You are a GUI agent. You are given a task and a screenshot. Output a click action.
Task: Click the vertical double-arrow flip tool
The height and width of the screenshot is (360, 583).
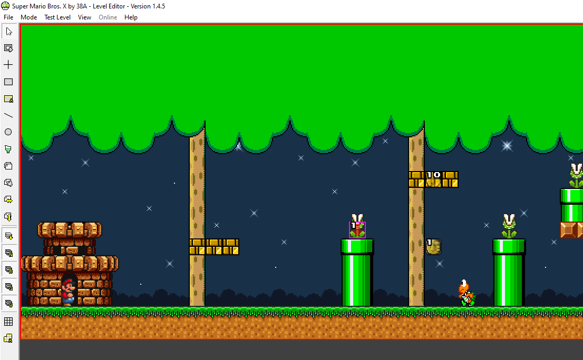pos(8,217)
